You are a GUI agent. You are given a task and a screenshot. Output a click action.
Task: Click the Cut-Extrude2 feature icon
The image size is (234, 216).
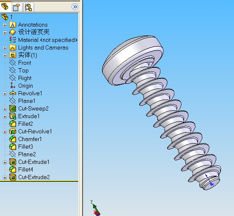13,177
